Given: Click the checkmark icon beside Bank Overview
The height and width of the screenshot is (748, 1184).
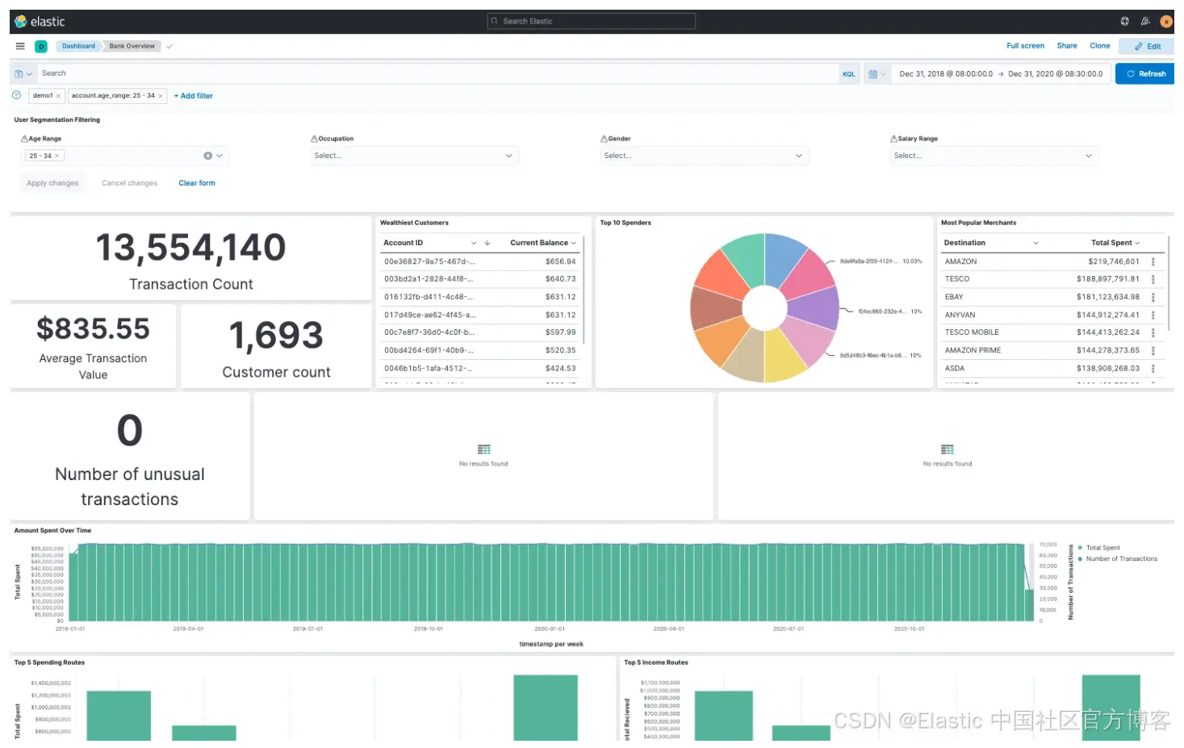Looking at the screenshot, I should pyautogui.click(x=169, y=46).
